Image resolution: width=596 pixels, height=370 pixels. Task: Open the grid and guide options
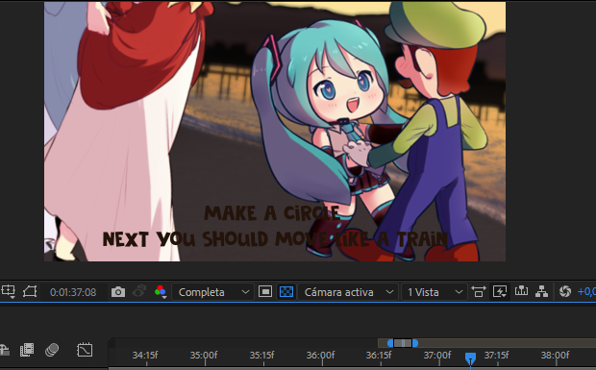[8, 292]
